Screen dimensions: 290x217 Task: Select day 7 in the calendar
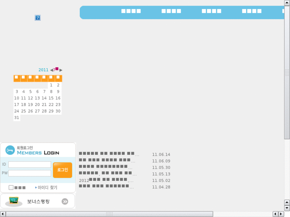[x=44, y=92]
